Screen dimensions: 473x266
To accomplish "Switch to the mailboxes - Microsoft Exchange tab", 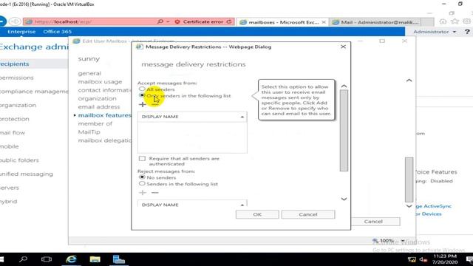I will coord(283,22).
